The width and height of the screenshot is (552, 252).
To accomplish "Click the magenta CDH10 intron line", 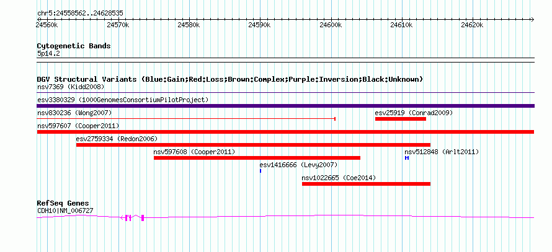I will pos(338,215).
